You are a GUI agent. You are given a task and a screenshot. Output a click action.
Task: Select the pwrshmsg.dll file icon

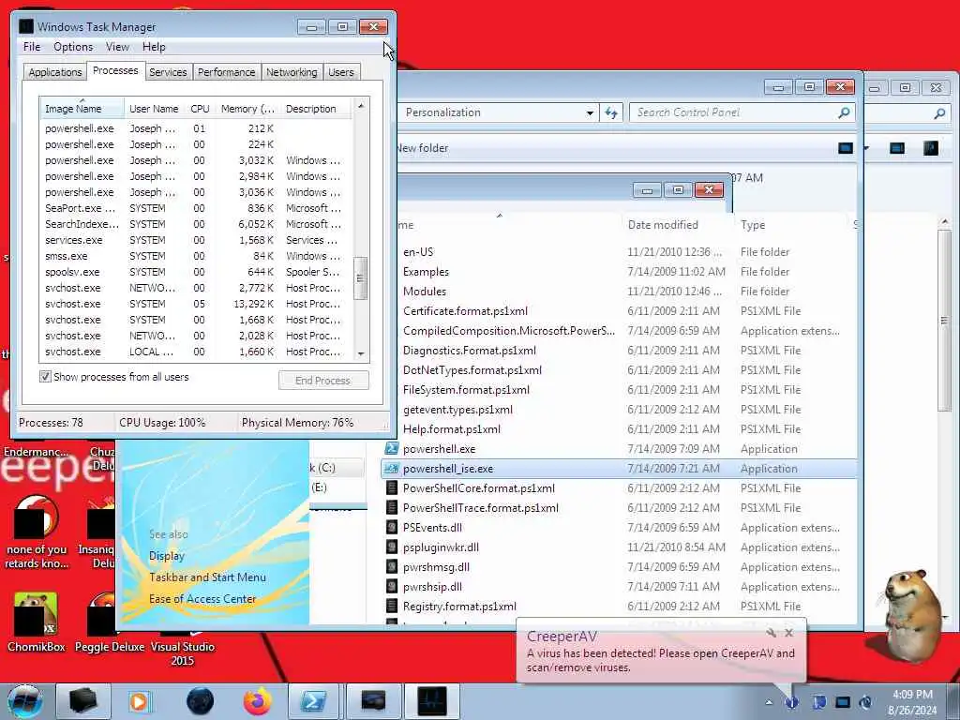tap(392, 567)
